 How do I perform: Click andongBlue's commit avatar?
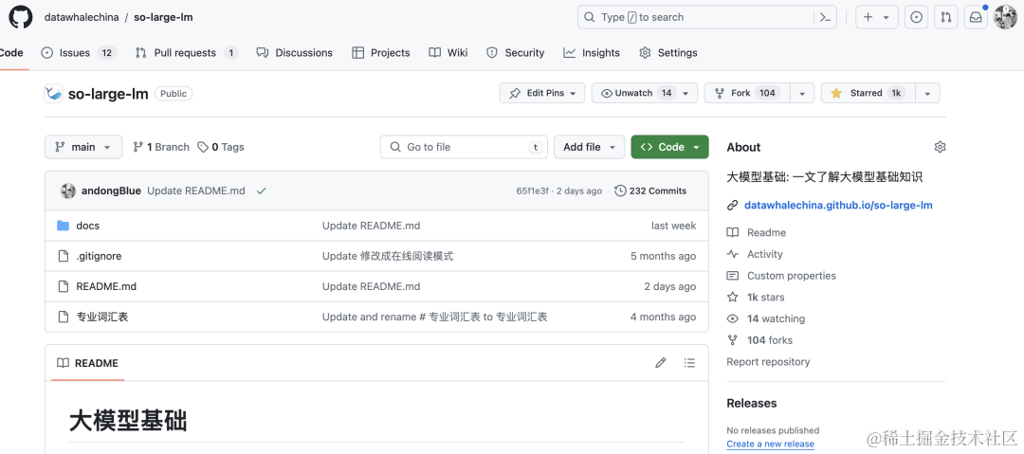68,191
